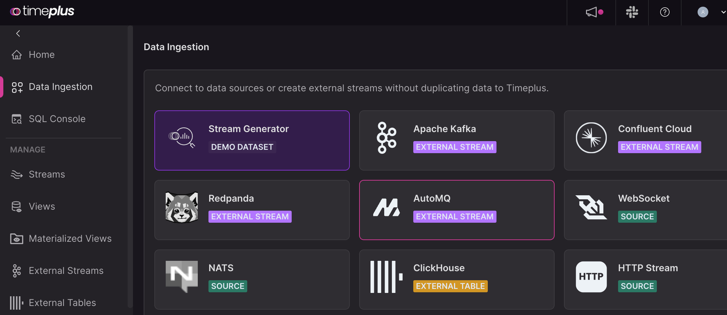
Task: Select the Stream Generator demo dataset
Action: click(252, 140)
